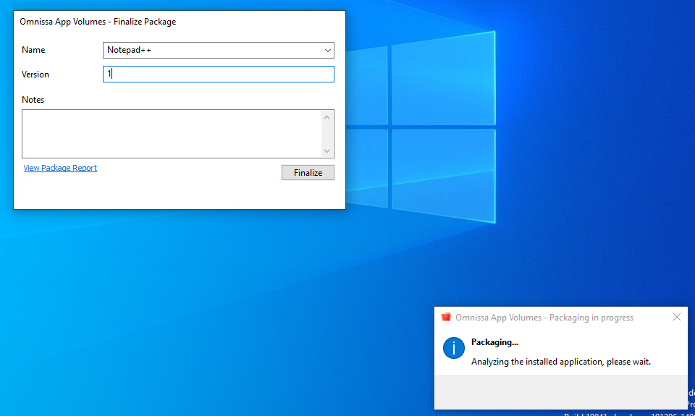Click the Version field label
The image size is (695, 416).
[x=35, y=75]
